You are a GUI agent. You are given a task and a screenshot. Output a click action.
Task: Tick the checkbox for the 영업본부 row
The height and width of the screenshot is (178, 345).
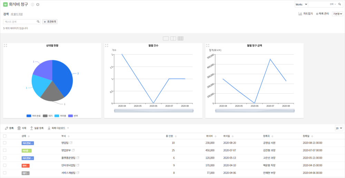[5, 150]
